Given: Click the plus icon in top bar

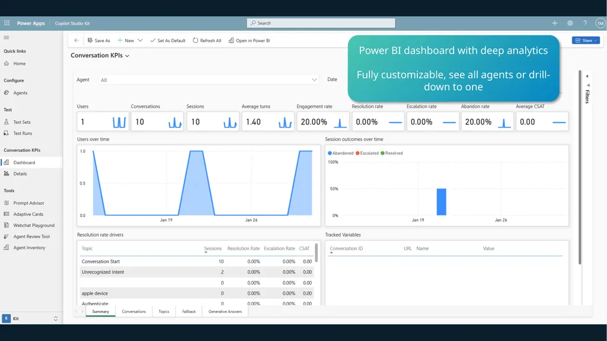Looking at the screenshot, I should pos(554,23).
